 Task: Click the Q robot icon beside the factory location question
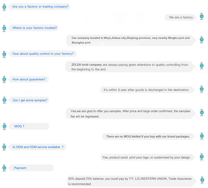pos(4,28)
